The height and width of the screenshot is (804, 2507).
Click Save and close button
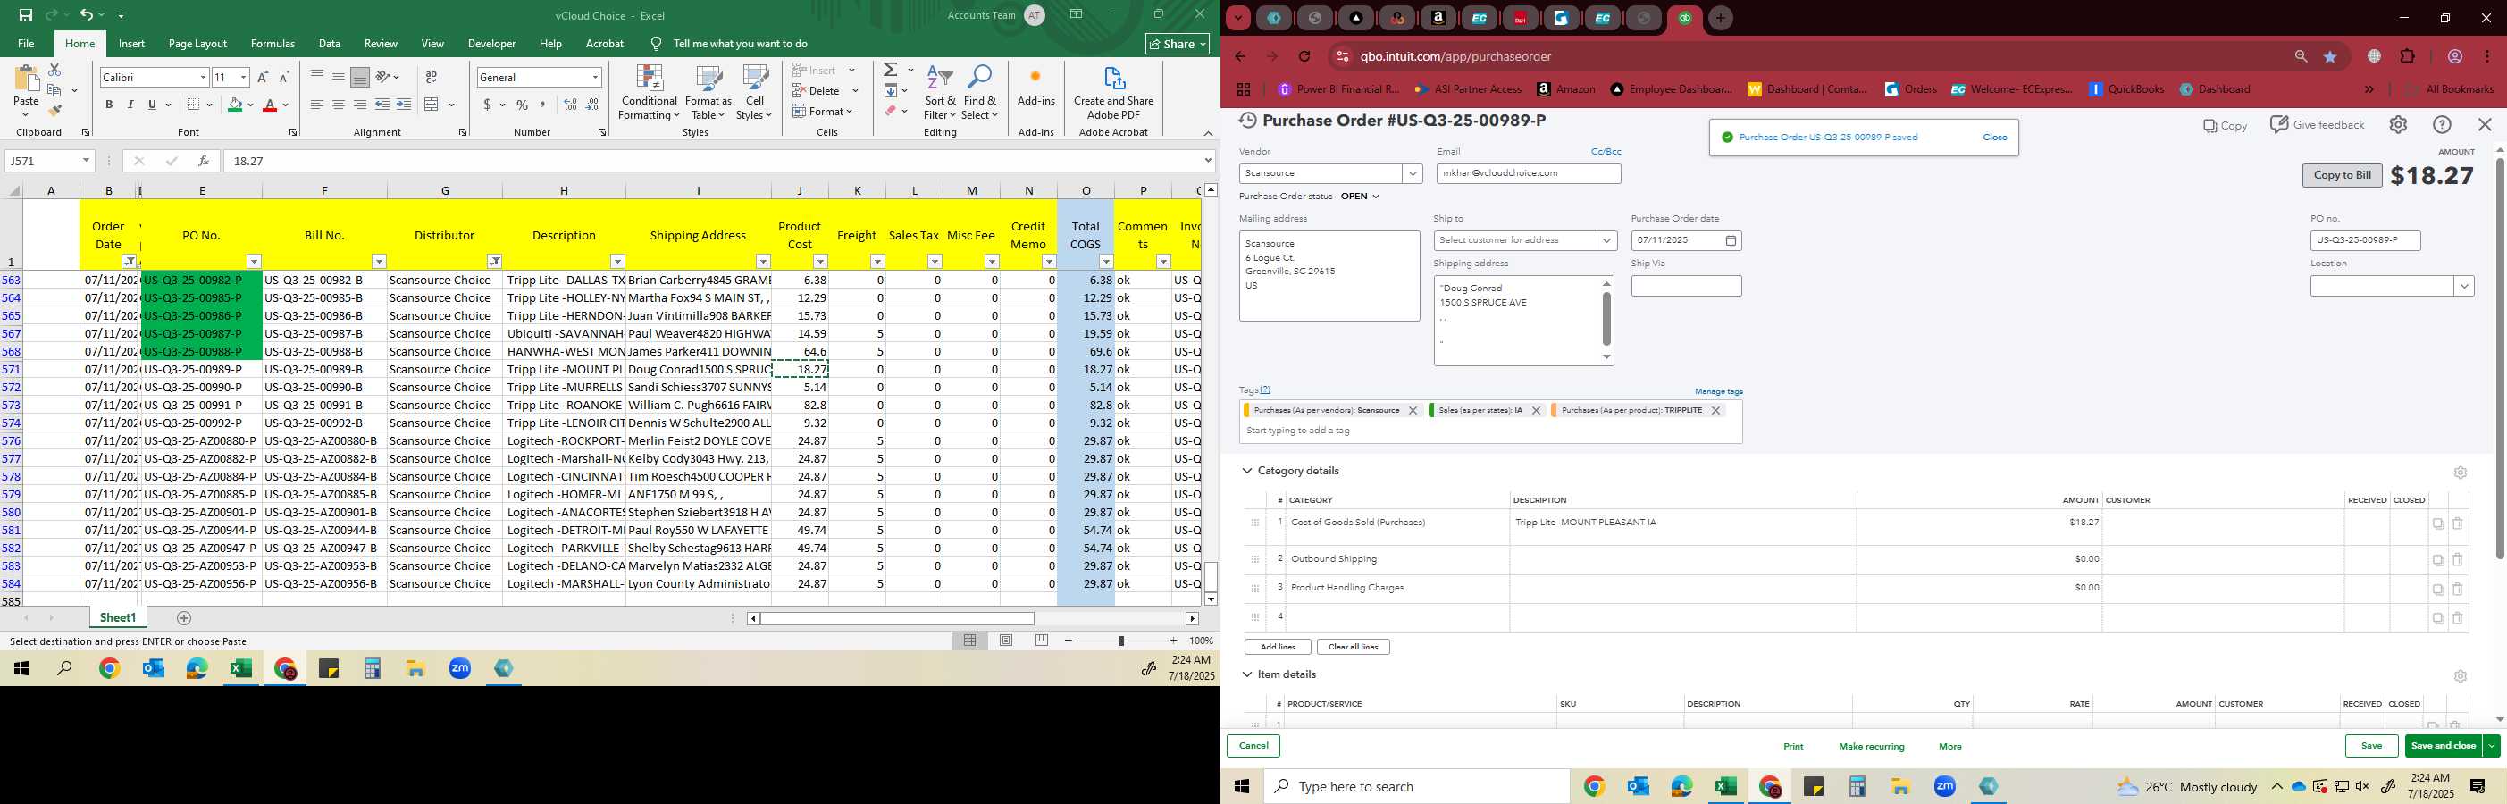click(x=2443, y=746)
